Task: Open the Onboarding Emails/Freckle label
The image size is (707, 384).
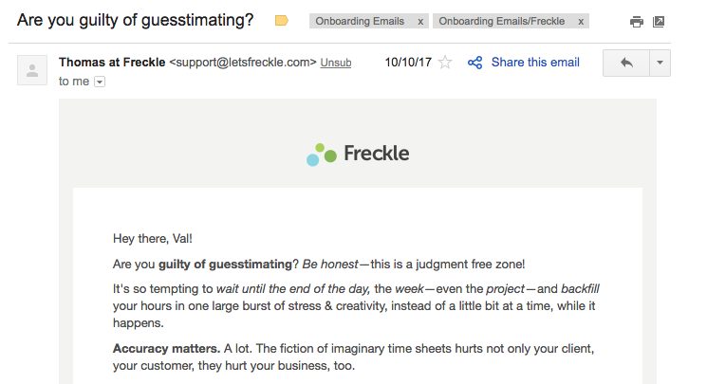Action: click(x=501, y=21)
